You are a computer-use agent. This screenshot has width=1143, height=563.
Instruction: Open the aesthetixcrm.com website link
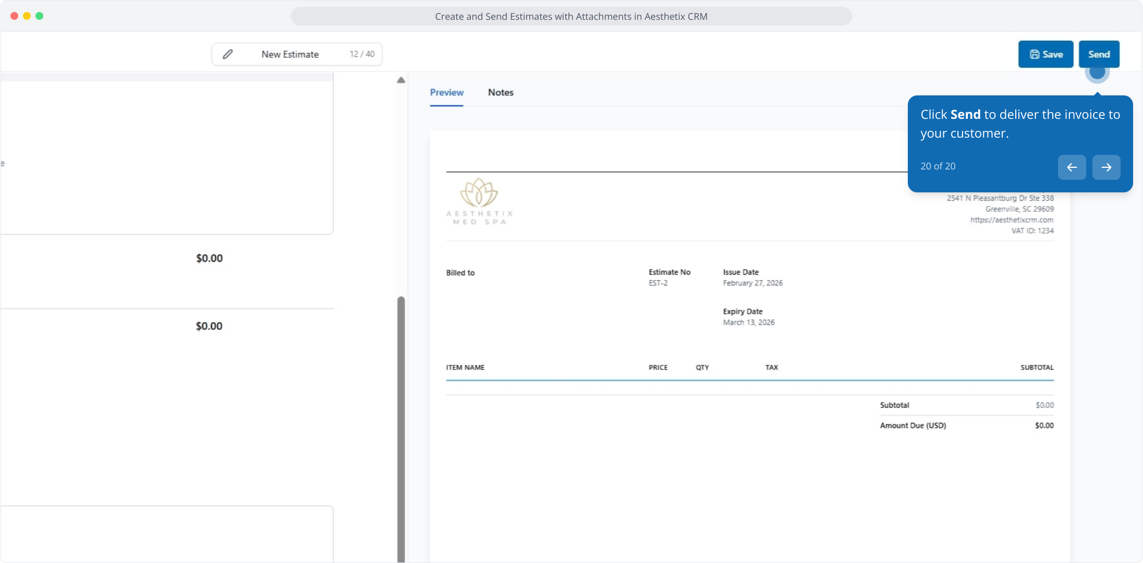[x=1011, y=220]
